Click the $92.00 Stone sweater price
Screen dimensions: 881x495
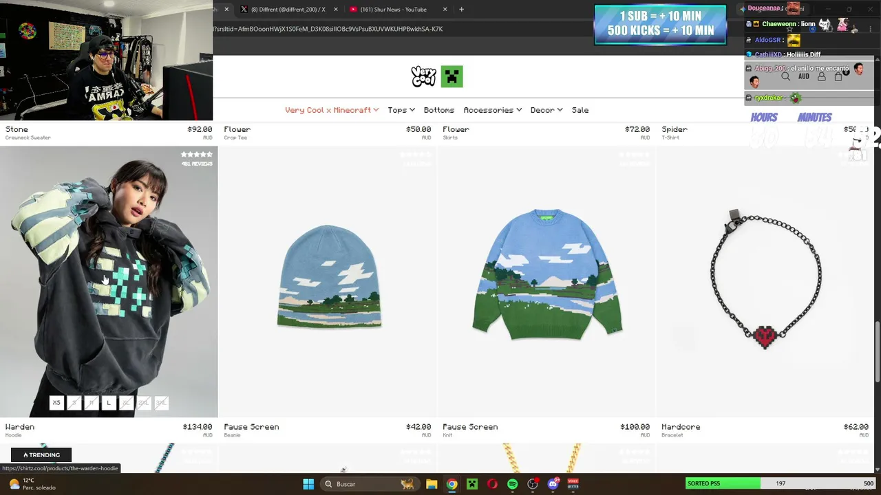coord(200,129)
